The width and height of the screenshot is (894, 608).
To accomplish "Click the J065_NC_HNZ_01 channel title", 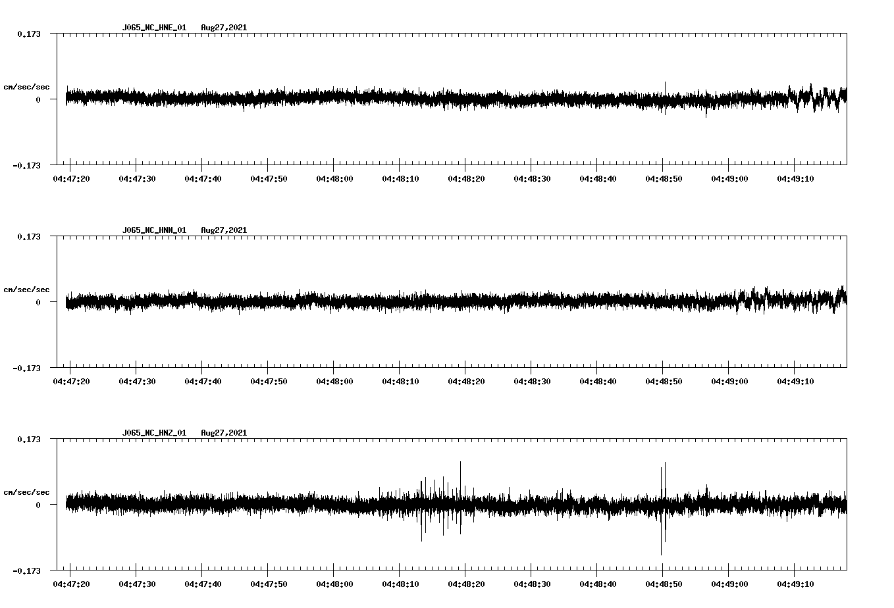I will (x=154, y=433).
